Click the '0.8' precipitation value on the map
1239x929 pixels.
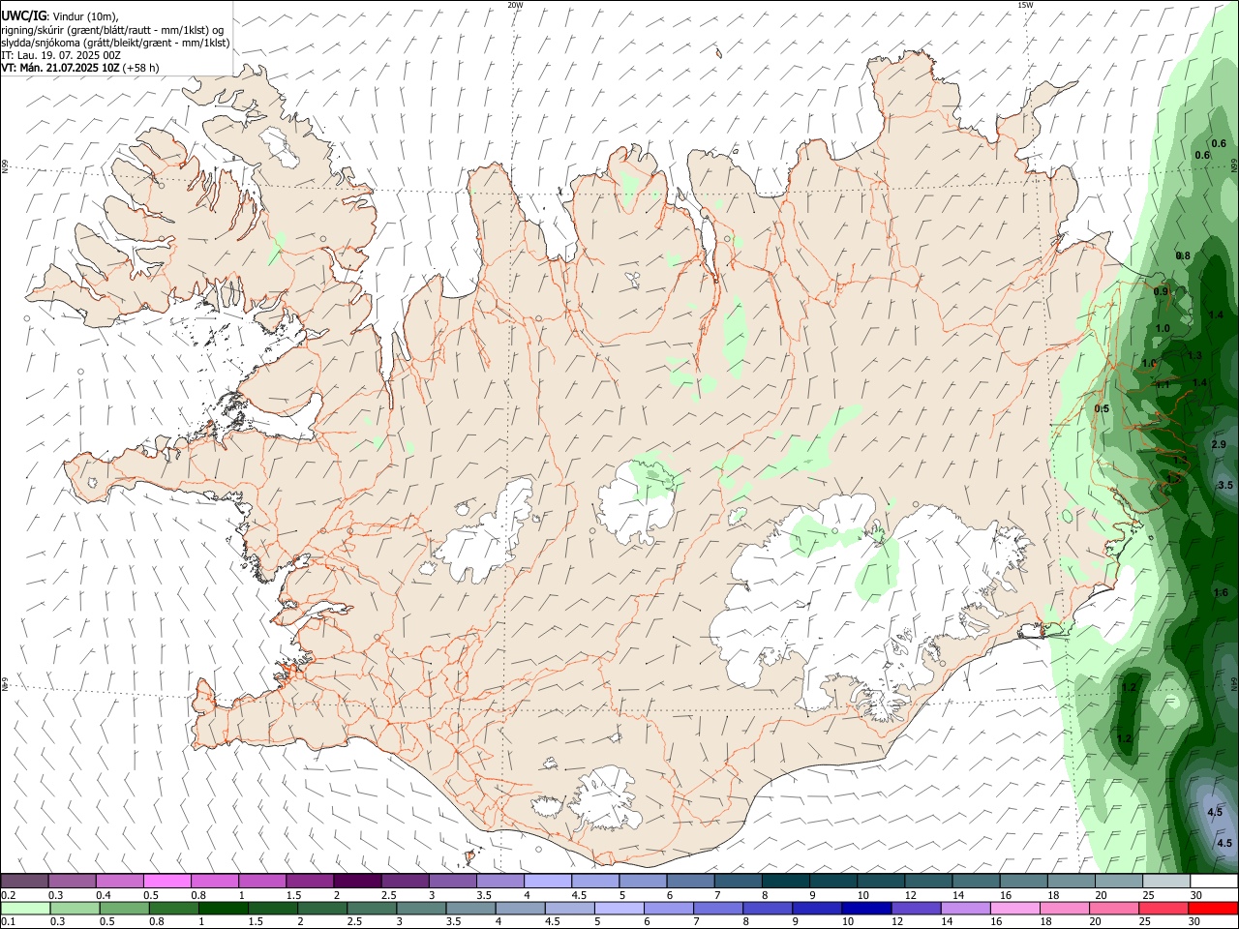point(1183,255)
